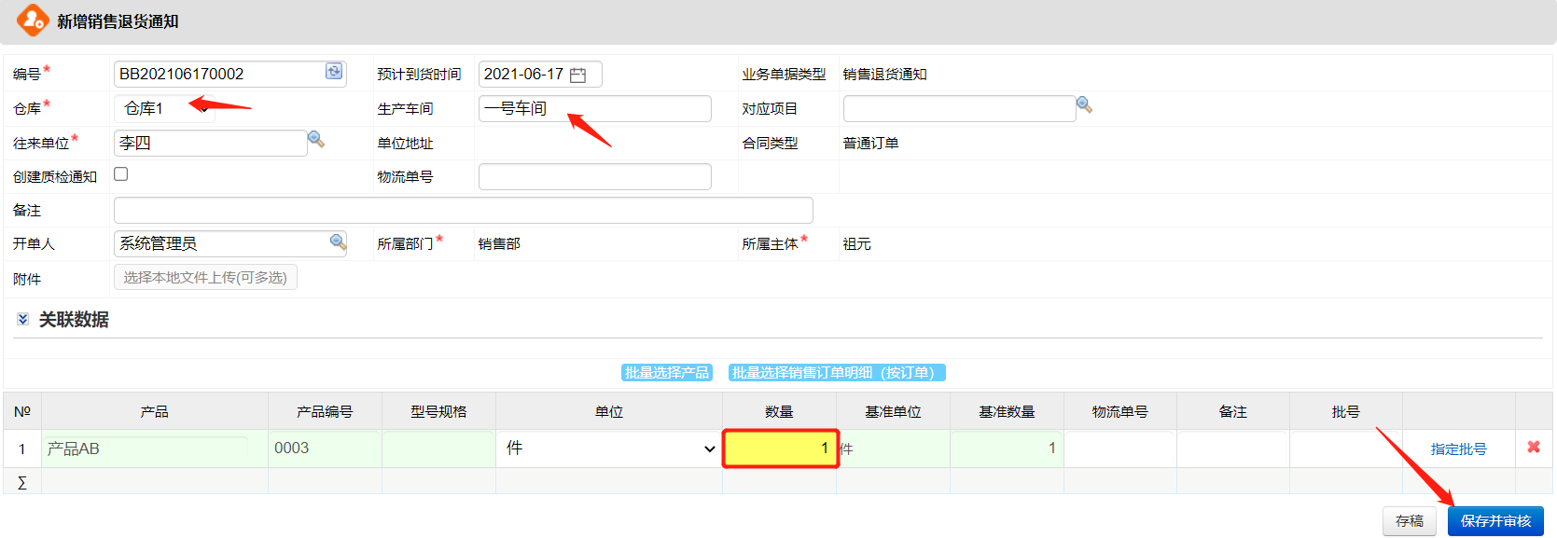Click the 普通订单 contract type text
Viewport: 1557px width, 538px height.
[x=871, y=144]
